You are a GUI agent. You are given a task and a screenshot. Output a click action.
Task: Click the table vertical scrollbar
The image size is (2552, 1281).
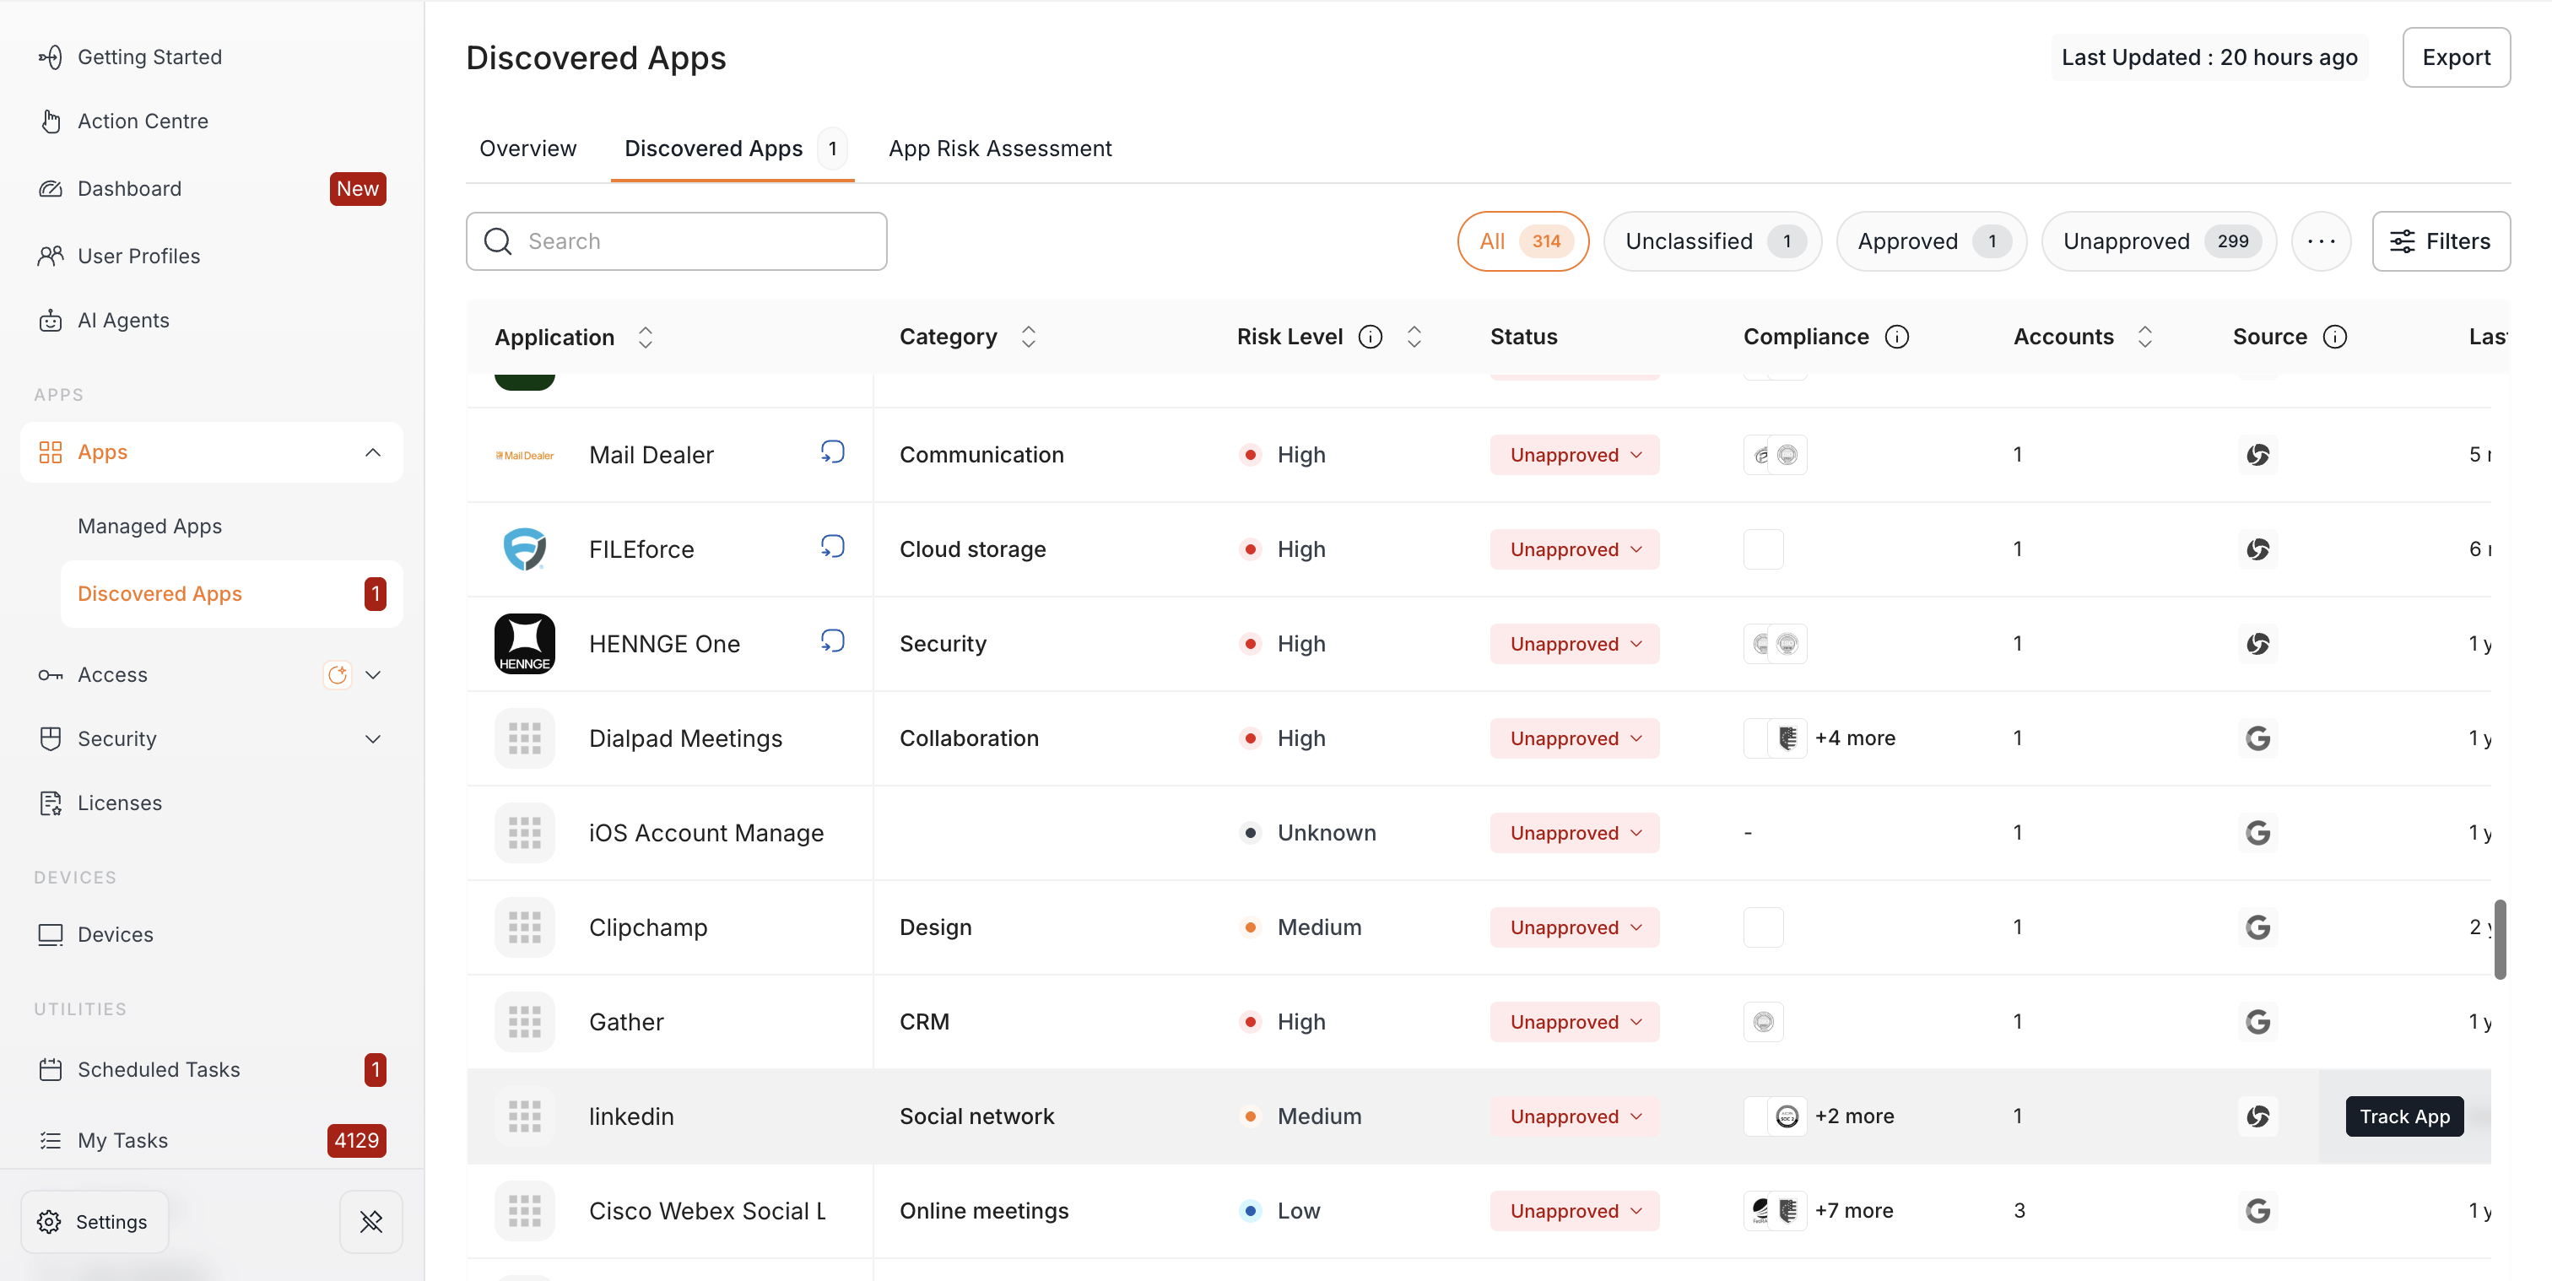(x=2500, y=938)
